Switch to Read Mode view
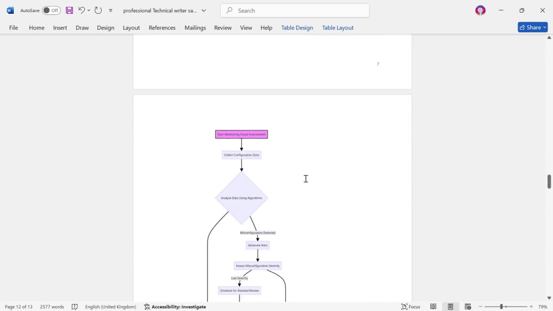The image size is (553, 311). [x=433, y=307]
